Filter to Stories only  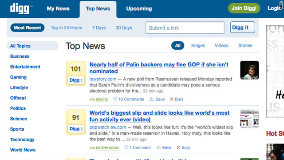coord(245,45)
